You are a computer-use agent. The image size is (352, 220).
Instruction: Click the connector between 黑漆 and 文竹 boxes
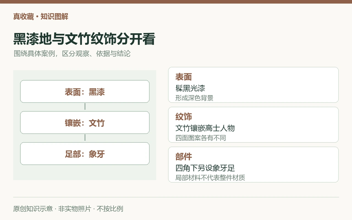(x=85, y=107)
